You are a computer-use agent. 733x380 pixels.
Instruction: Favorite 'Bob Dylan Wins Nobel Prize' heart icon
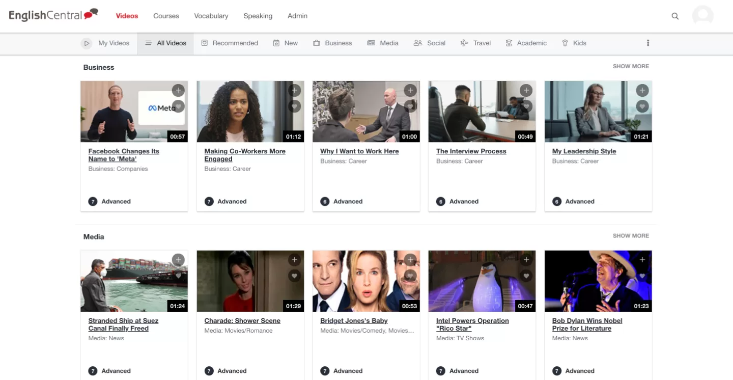pos(642,276)
